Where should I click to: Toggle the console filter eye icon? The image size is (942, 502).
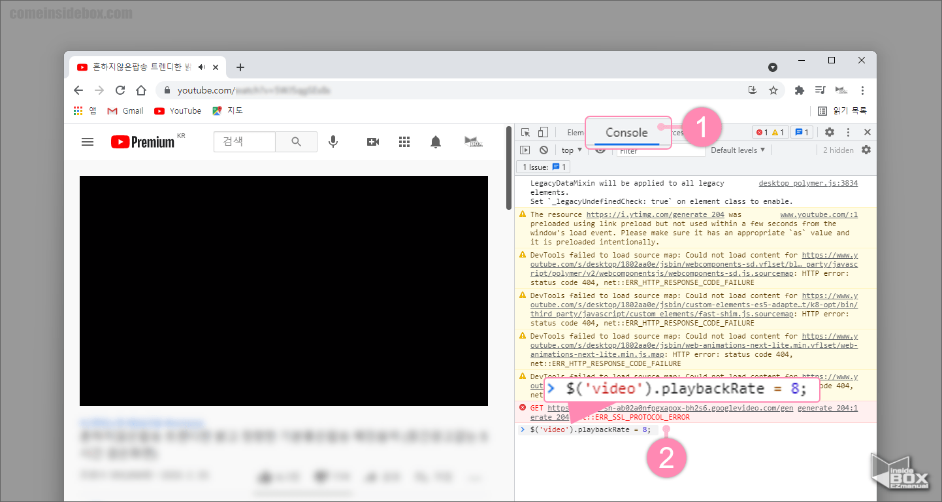click(x=600, y=150)
